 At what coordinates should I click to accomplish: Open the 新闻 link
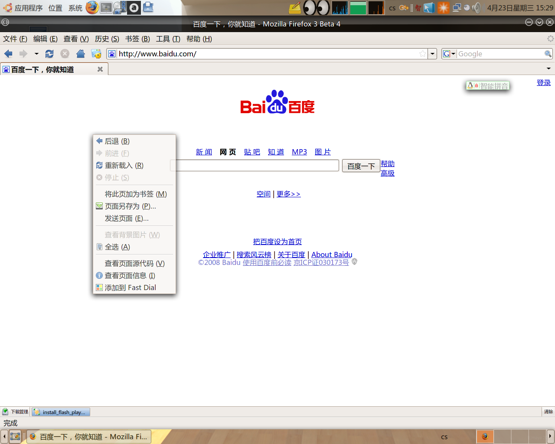click(x=204, y=152)
